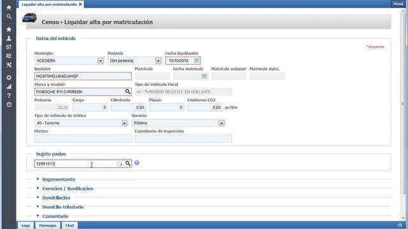Open the Logs tab
This screenshot has height=229, width=408.
(25, 225)
